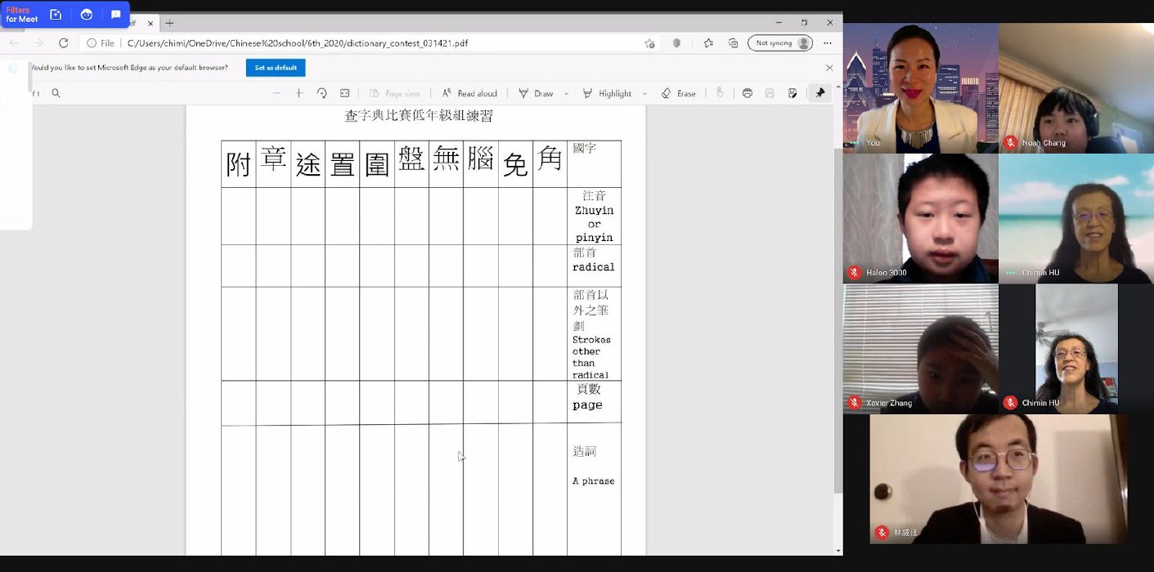Select the Highlight tool
Screen dimensions: 1154x572
[x=608, y=92]
